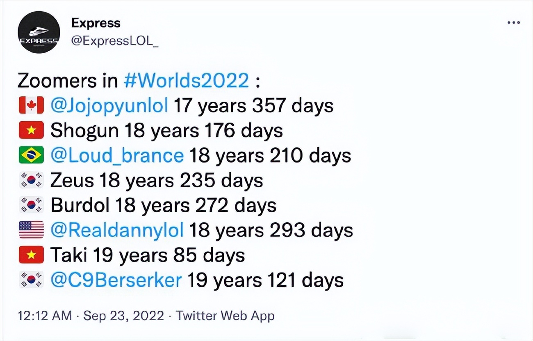The width and height of the screenshot is (533, 341).
Task: Click the Express display name
Action: click(96, 23)
